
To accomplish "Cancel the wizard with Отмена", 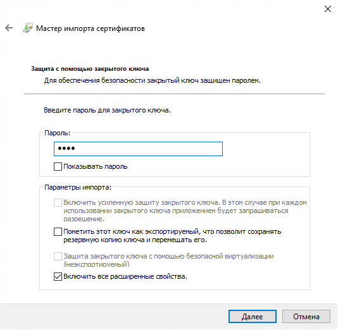I will click(x=306, y=317).
